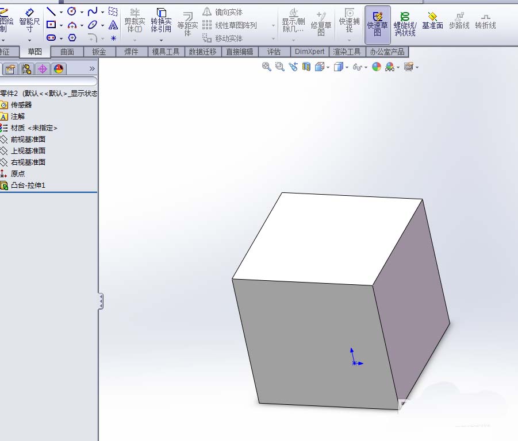Open the 转换实体引用 dropdown arrow
This screenshot has width=518, height=441.
coord(161,40)
